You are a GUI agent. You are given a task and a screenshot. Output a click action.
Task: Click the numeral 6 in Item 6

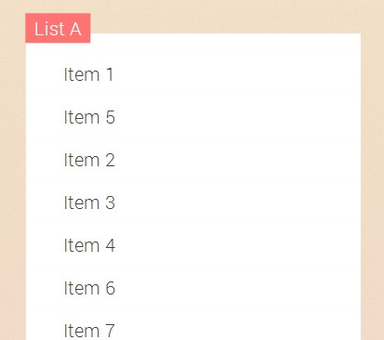click(x=111, y=288)
